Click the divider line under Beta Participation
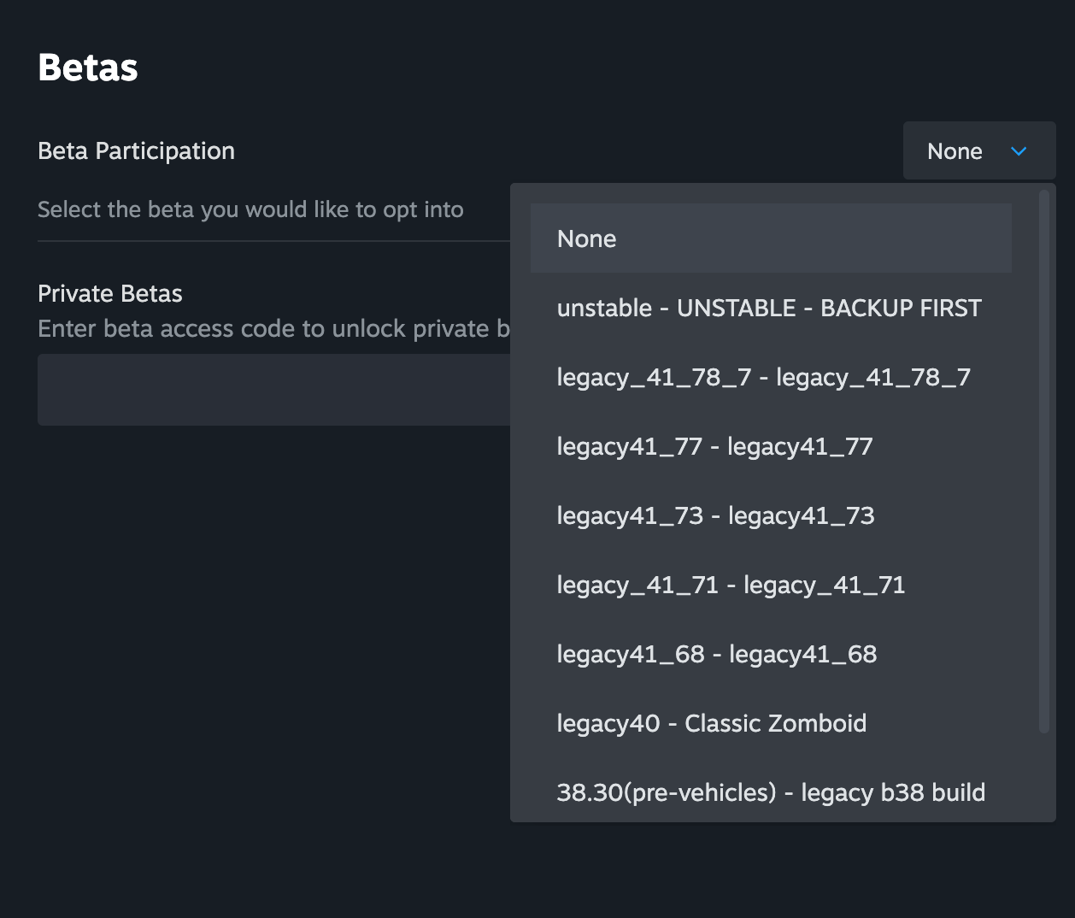The image size is (1075, 918). [x=273, y=241]
